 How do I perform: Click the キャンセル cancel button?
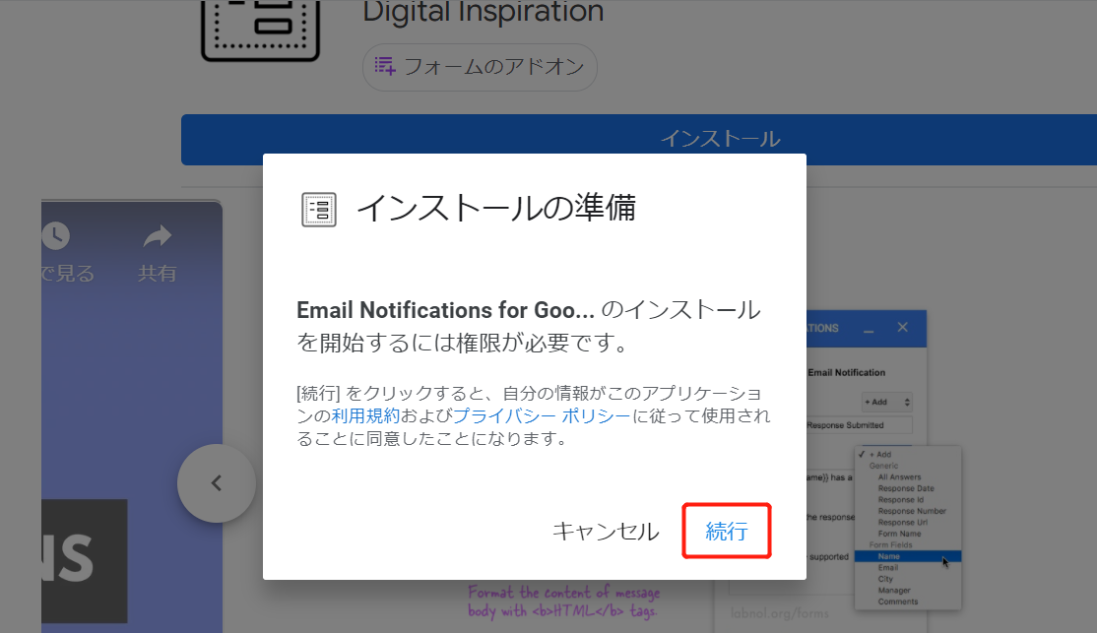[x=606, y=532]
